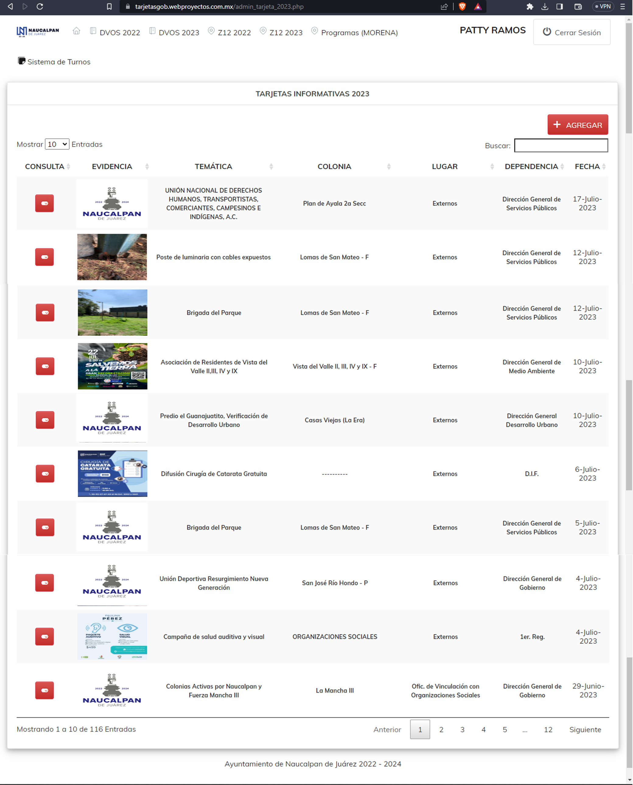Open the Mostrar entries dropdown
Screen dimensions: 633x785
point(57,144)
